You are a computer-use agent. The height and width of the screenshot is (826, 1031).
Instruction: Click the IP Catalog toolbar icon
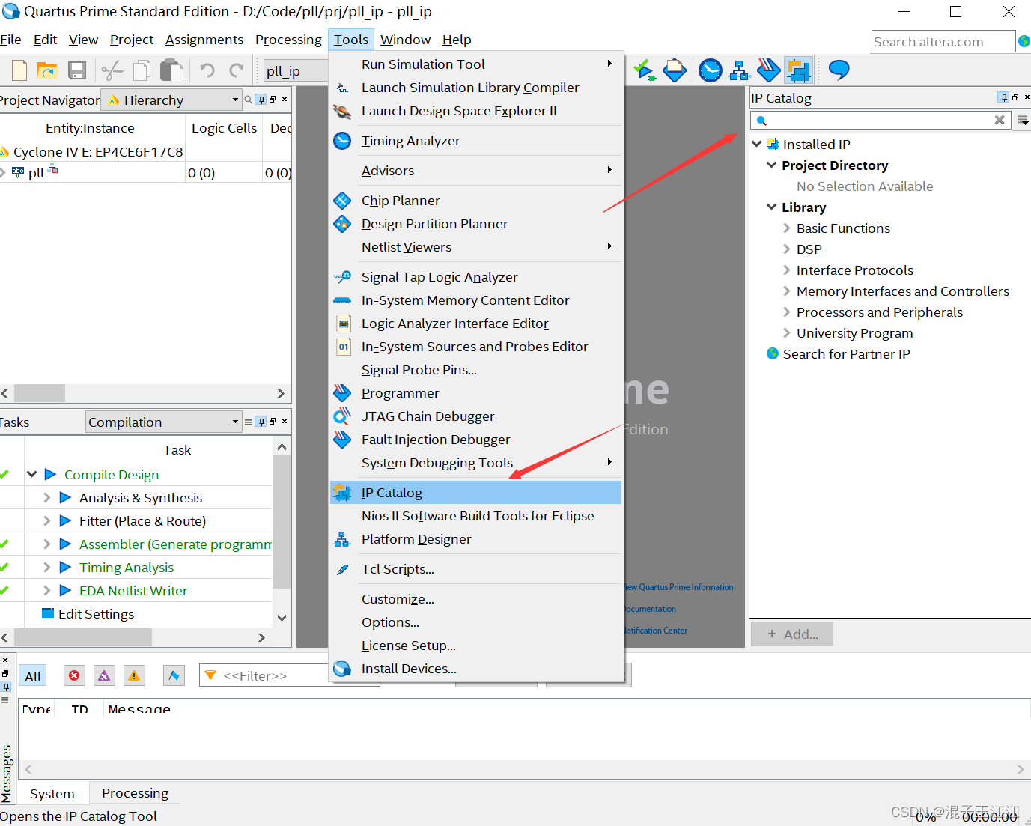(x=798, y=70)
